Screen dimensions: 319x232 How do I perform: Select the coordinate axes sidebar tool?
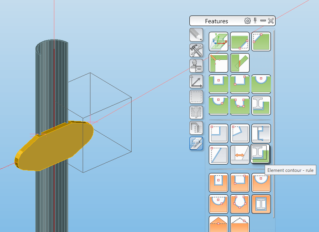pos(196,81)
